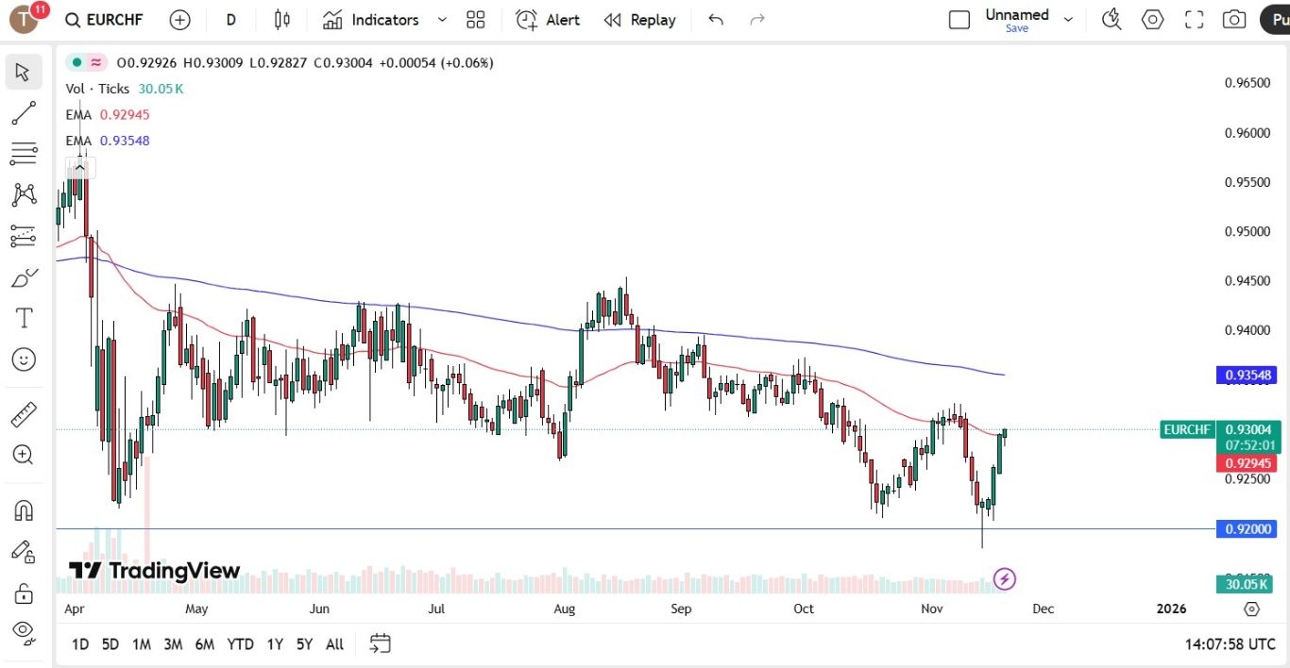Switch to the 1Y range tab
This screenshot has height=668, width=1290.
click(274, 643)
